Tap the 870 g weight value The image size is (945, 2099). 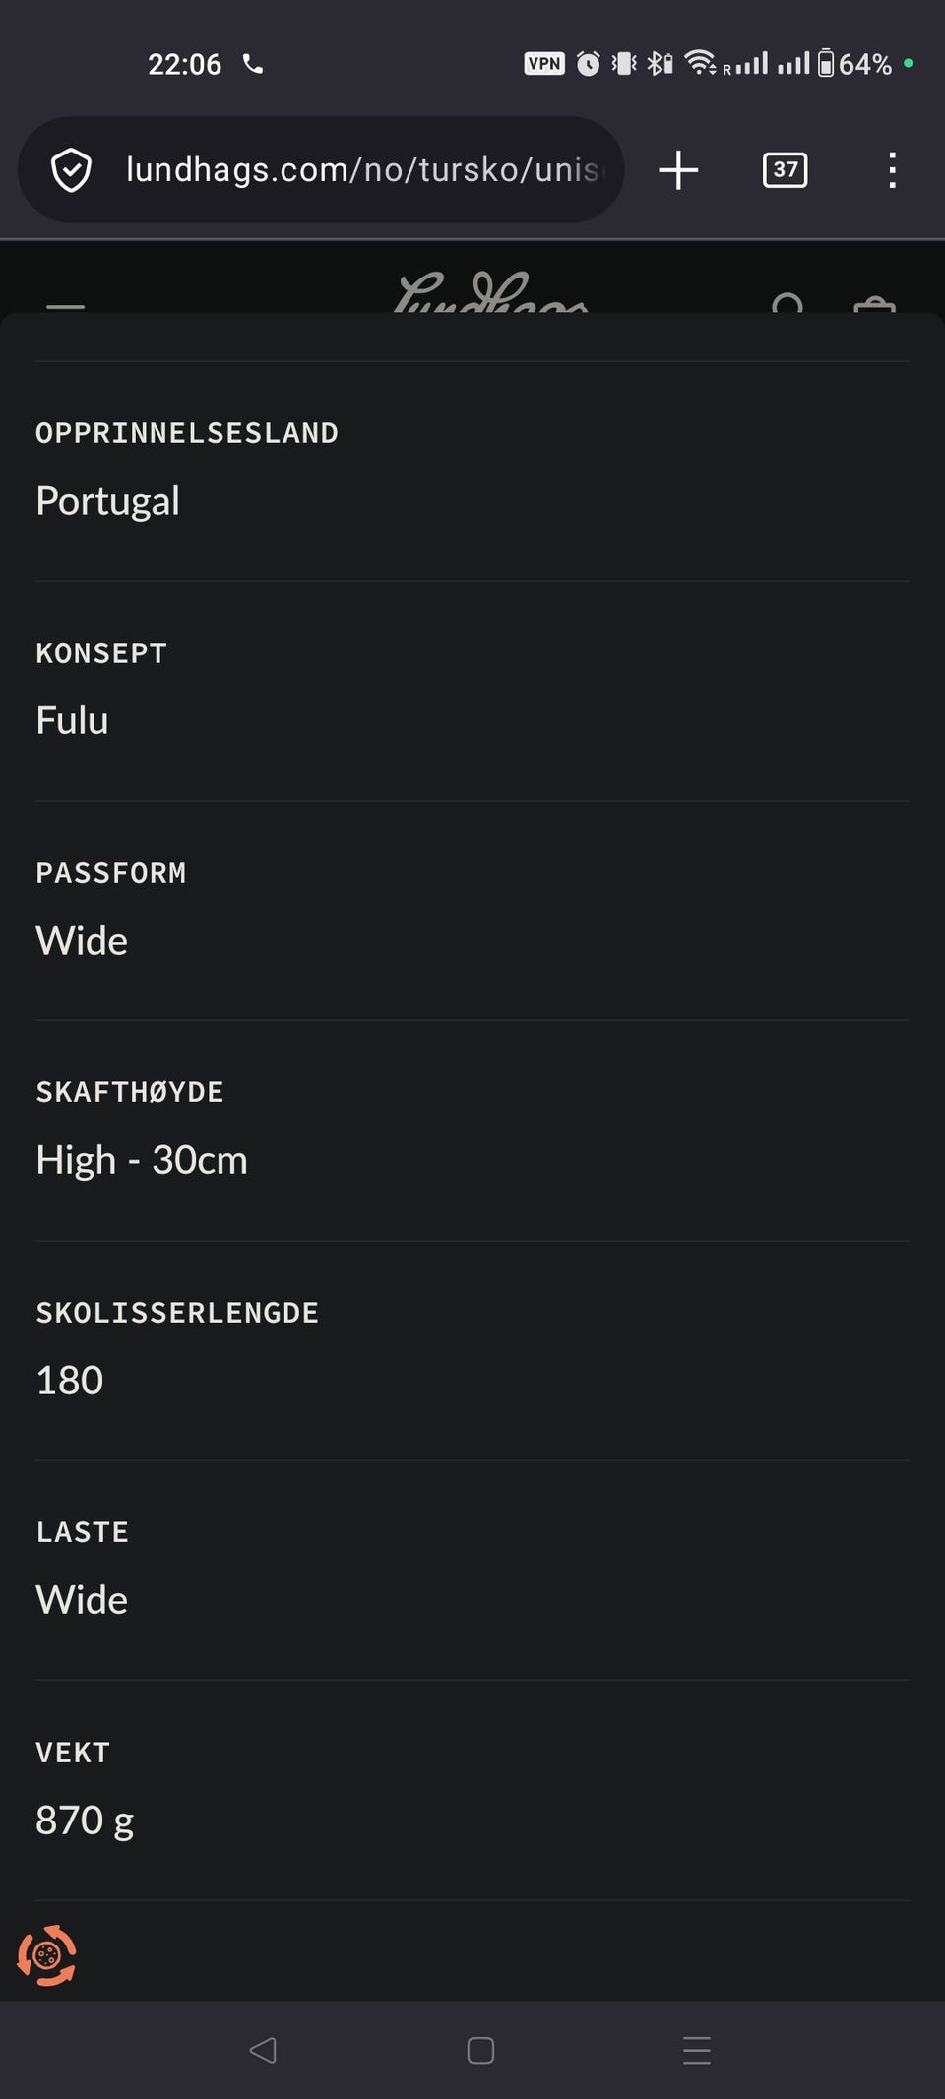coord(85,1821)
